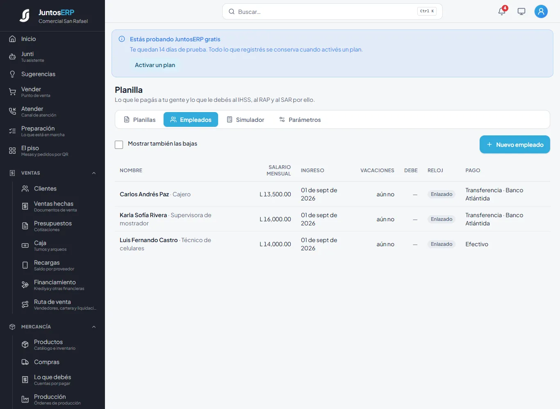Open Junti assistant robot icon
Viewport: 560px width, 409px height.
click(x=12, y=57)
